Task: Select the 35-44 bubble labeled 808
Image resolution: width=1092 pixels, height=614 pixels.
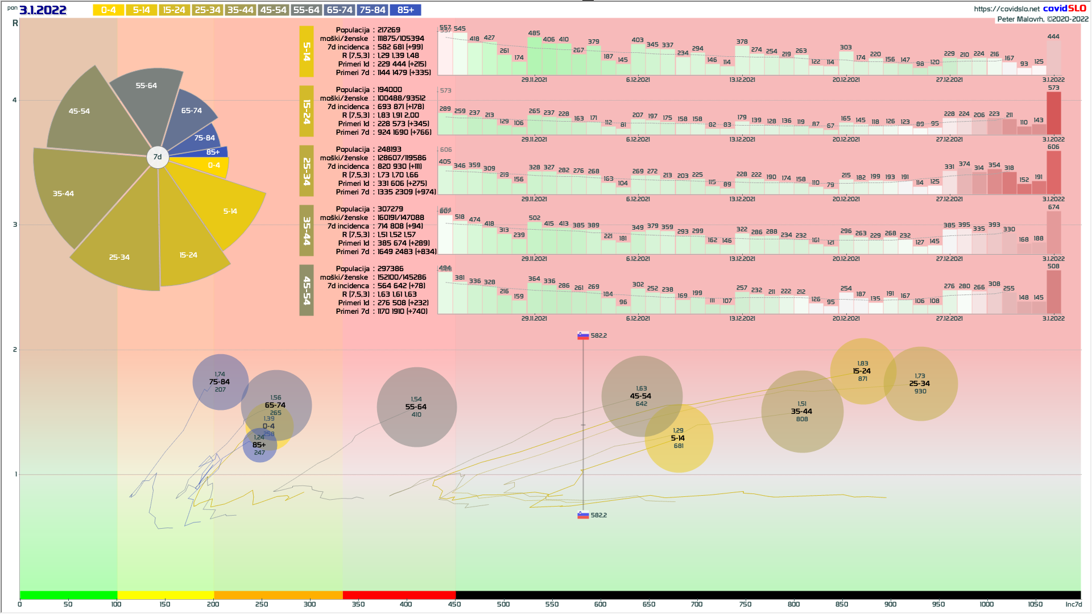Action: 802,412
